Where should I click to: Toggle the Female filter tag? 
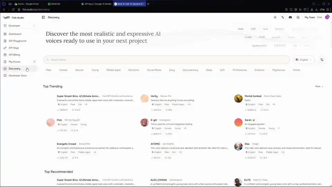click(63, 70)
